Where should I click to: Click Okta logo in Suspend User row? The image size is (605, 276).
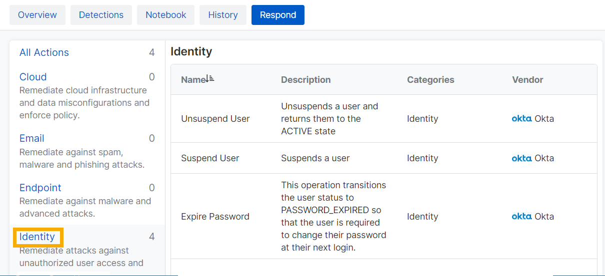click(521, 158)
